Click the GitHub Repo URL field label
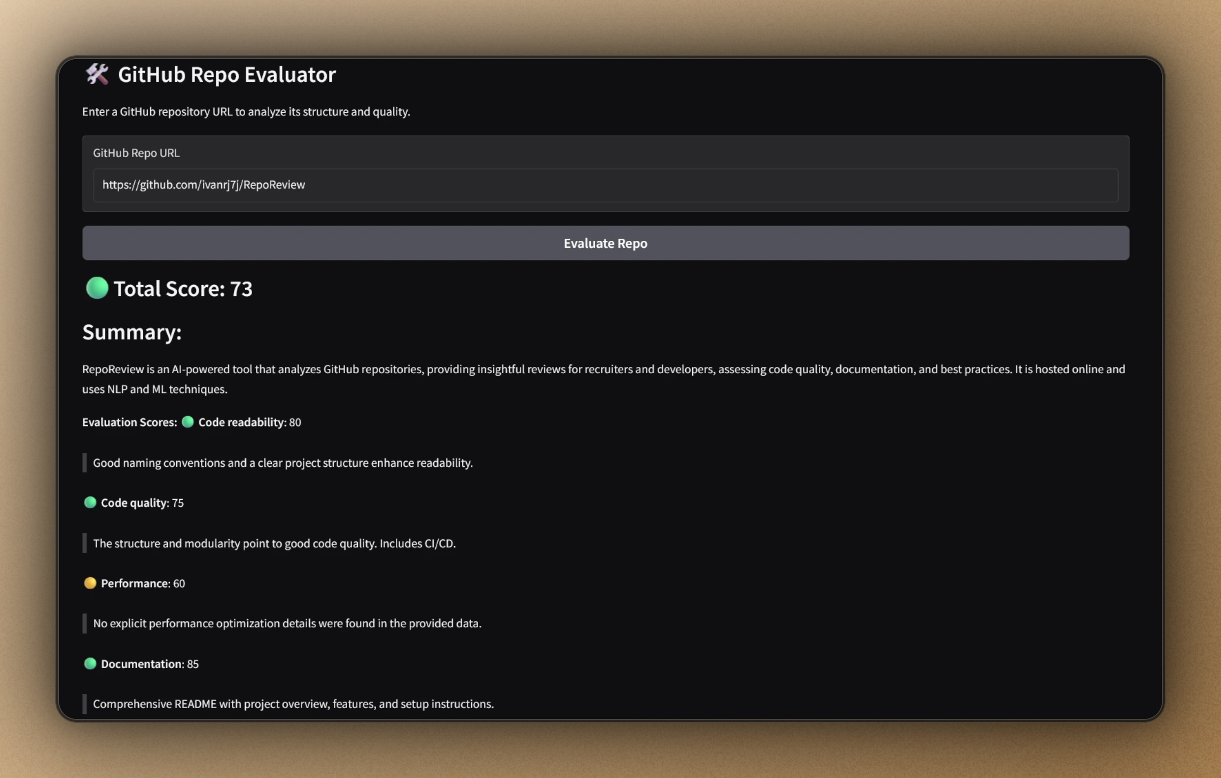This screenshot has height=778, width=1221. [136, 153]
